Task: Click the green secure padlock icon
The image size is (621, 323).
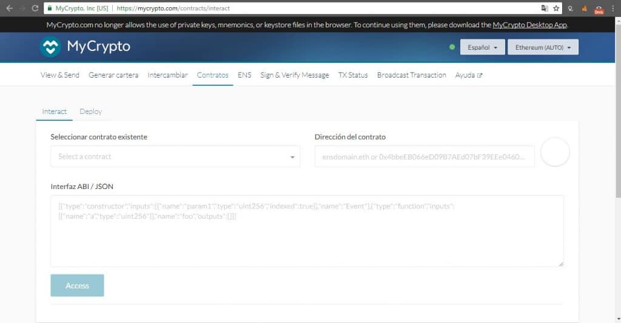Action: point(50,8)
